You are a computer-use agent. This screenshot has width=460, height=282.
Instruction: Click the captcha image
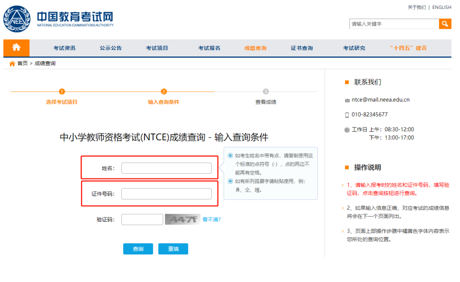click(182, 220)
